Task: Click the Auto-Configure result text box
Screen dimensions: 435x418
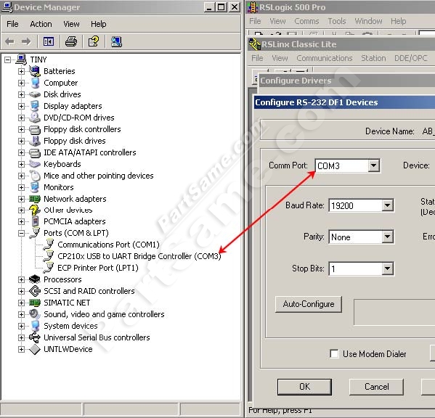Action: pyautogui.click(x=394, y=312)
